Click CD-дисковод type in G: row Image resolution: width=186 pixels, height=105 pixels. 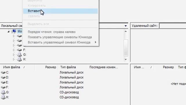(69, 92)
